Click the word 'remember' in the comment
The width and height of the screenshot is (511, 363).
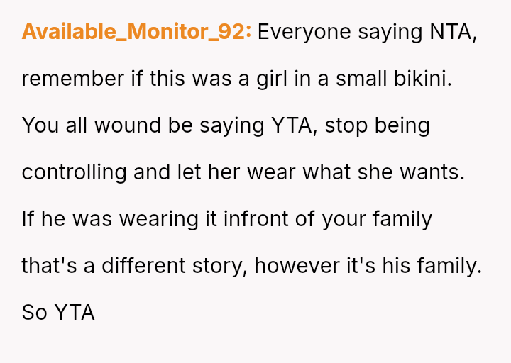click(72, 79)
